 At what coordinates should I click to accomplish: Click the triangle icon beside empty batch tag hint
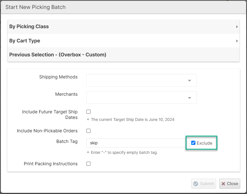click(88, 152)
